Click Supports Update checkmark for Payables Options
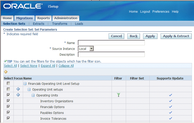The width and height of the screenshot is (194, 123). 170,112
